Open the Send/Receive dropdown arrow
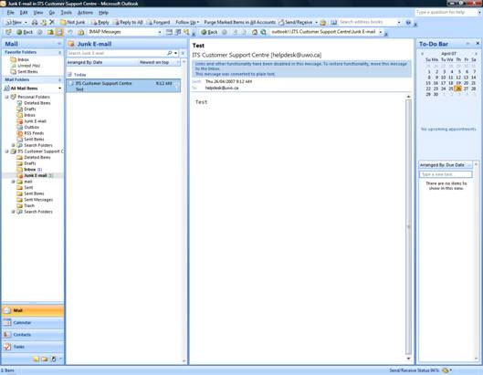Viewport: 483px width, 375px height. 316,22
